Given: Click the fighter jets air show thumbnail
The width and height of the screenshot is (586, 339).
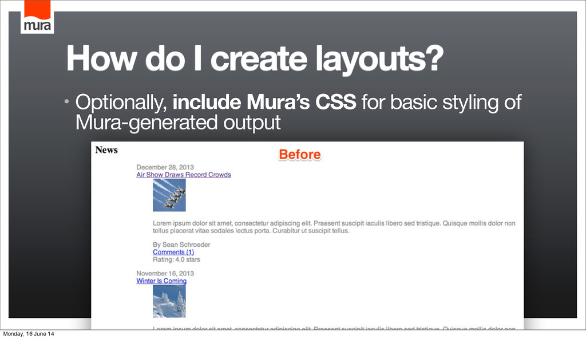Looking at the screenshot, I should (169, 195).
